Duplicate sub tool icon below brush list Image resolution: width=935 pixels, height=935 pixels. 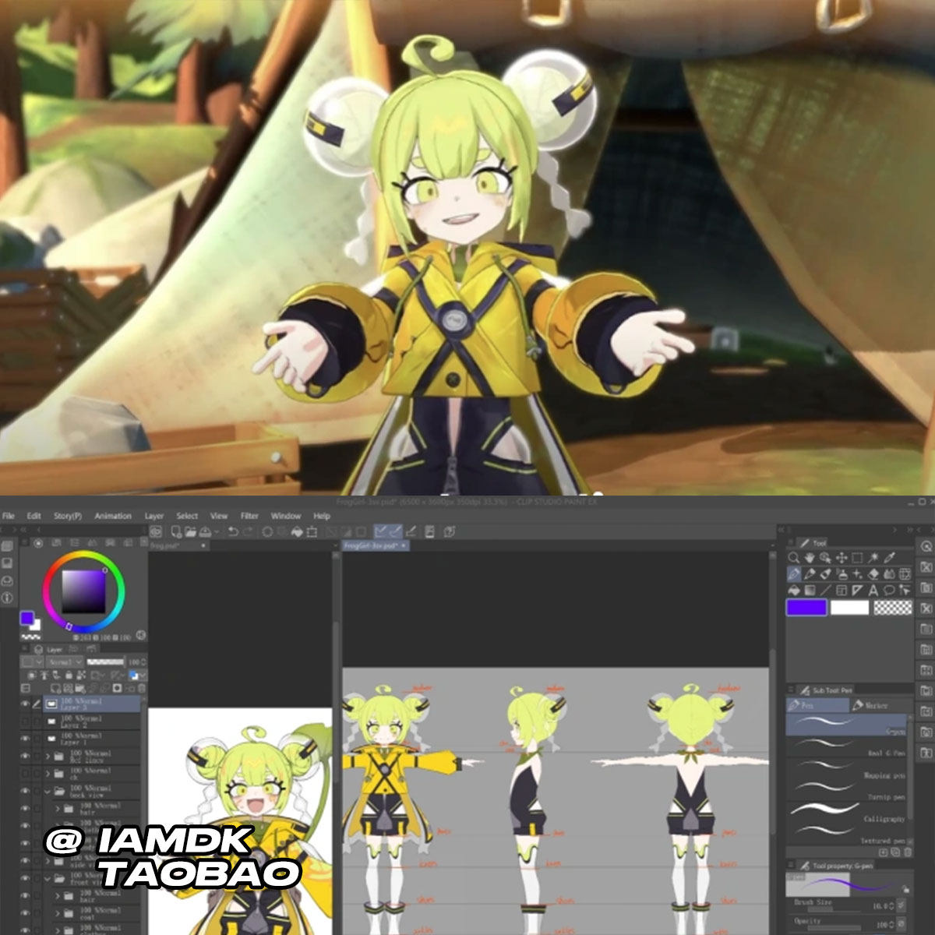[895, 852]
